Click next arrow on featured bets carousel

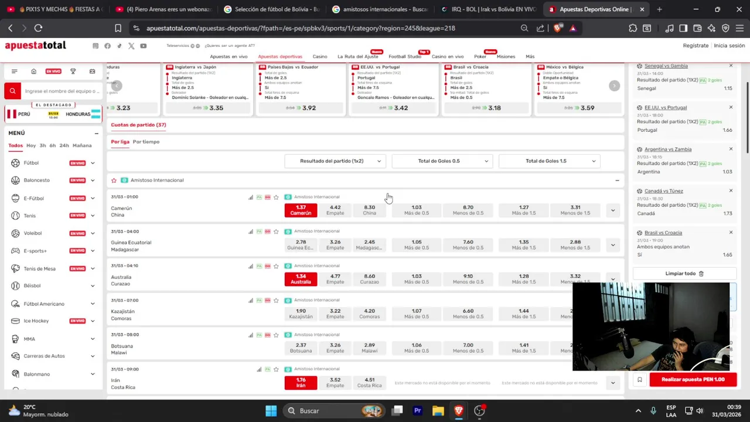click(x=614, y=86)
